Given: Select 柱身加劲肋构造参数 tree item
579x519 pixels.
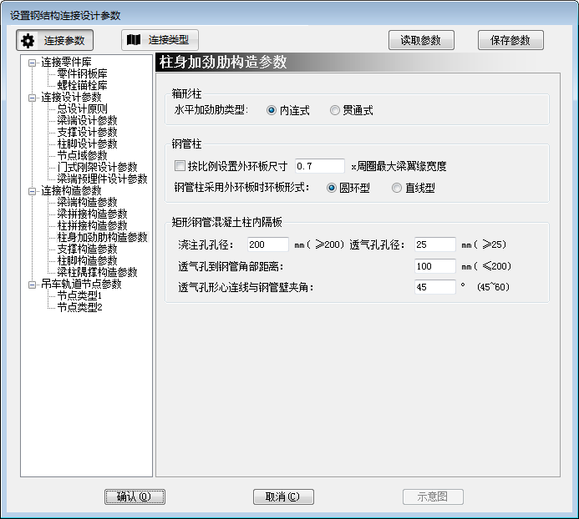Looking at the screenshot, I should pyautogui.click(x=102, y=237).
